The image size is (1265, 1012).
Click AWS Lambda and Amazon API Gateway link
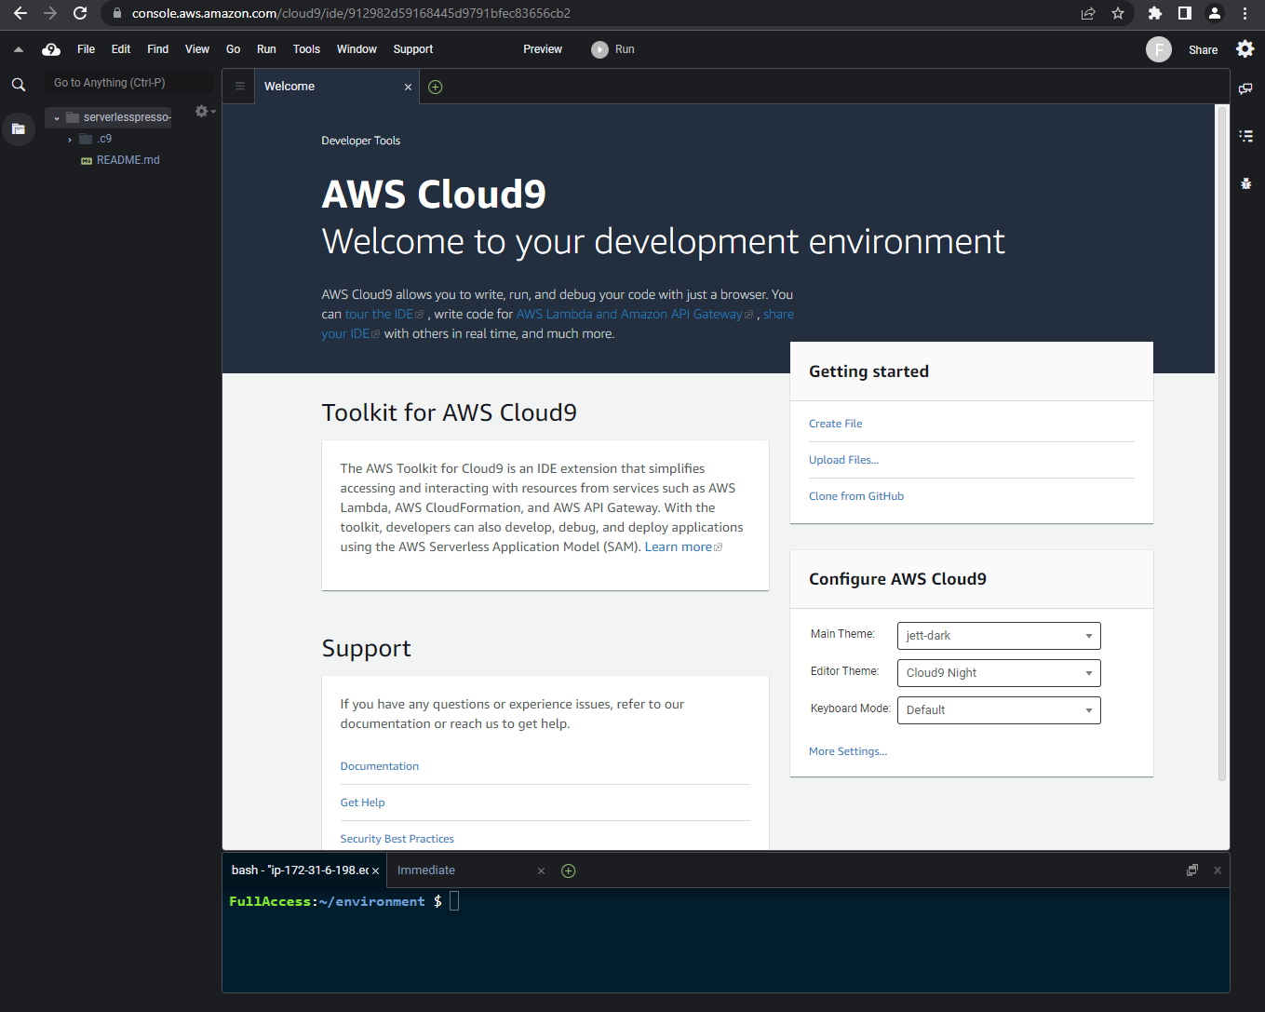[x=634, y=314]
